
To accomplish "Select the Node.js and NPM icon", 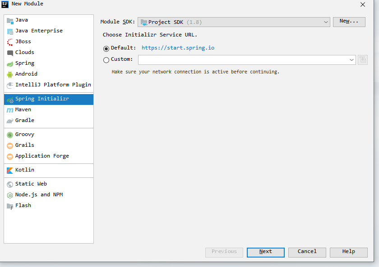I will [10, 195].
